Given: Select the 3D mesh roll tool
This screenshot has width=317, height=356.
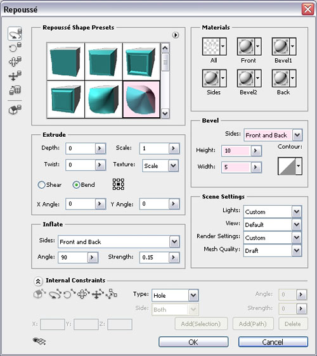Looking at the screenshot, I should tap(15, 48).
